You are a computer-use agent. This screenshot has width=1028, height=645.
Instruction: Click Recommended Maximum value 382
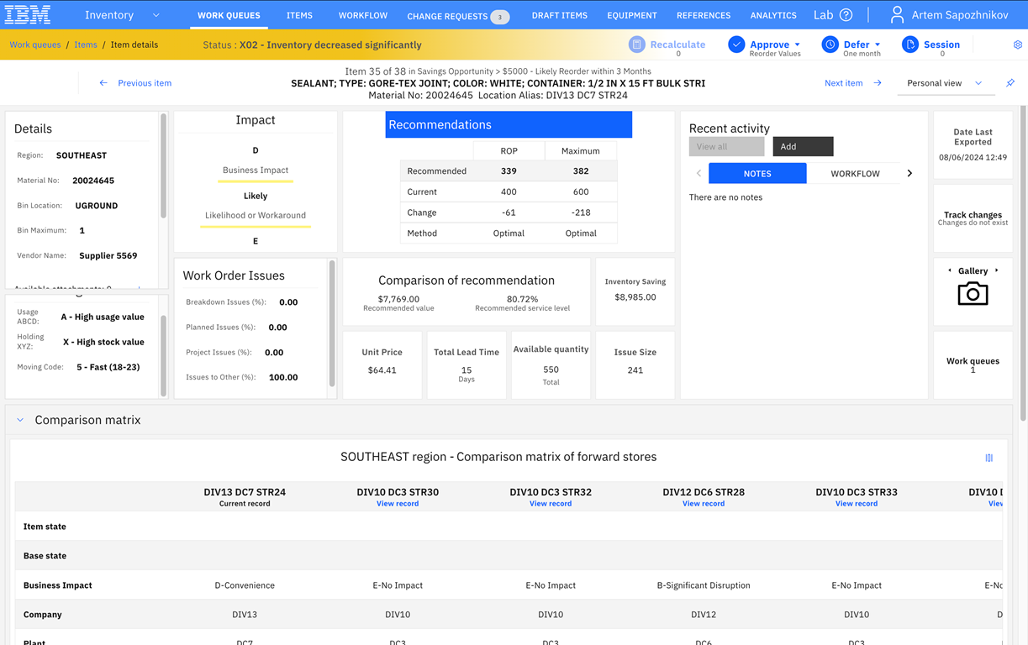click(x=580, y=170)
